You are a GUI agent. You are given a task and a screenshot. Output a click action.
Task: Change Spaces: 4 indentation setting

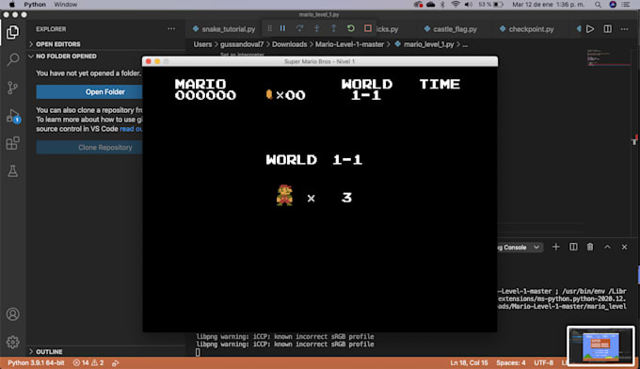tap(511, 362)
